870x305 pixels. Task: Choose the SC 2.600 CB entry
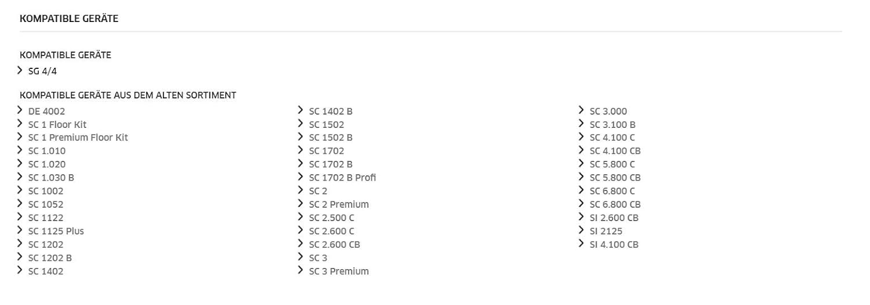coord(334,244)
